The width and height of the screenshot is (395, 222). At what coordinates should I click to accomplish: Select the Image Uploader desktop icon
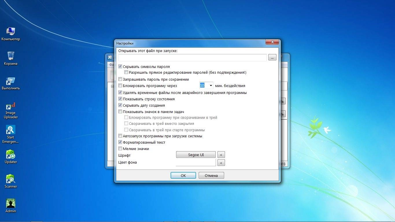(11, 110)
